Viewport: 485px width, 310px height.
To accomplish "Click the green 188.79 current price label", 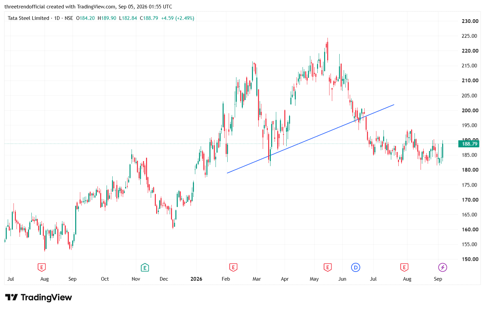I will pos(469,144).
